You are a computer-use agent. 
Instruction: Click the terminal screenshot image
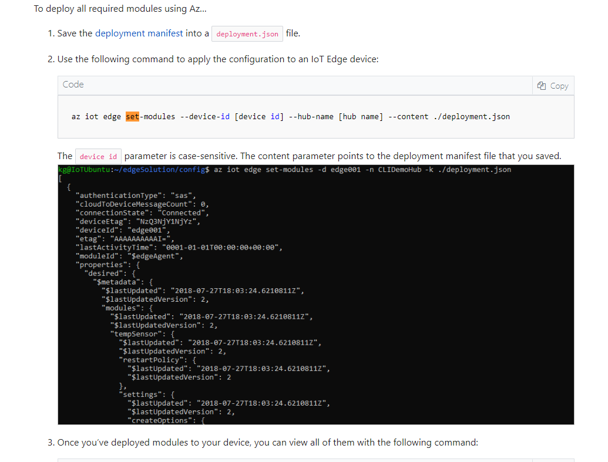coord(315,295)
